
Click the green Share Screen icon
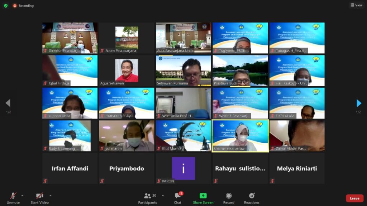203,196
